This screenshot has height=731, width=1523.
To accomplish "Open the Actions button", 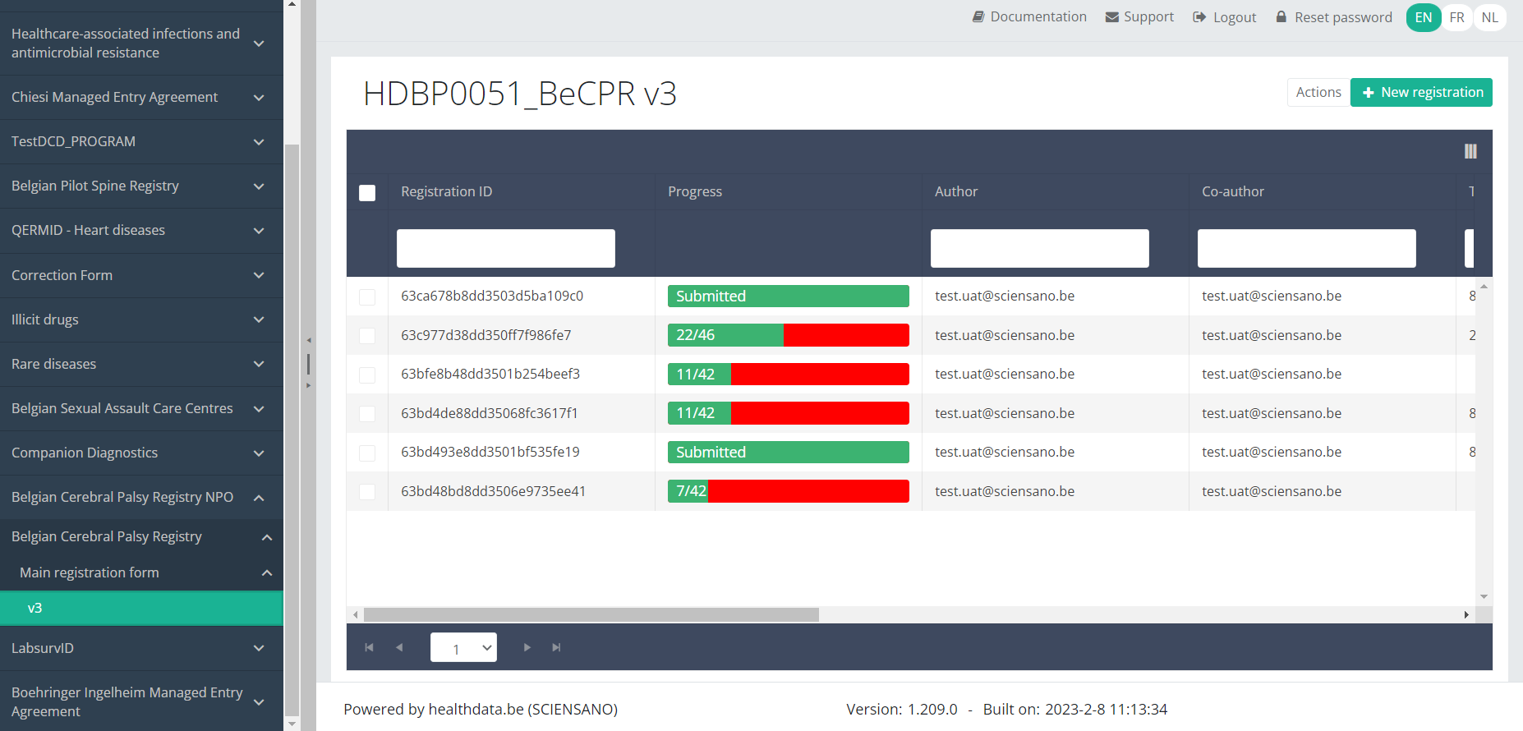I will (x=1318, y=92).
